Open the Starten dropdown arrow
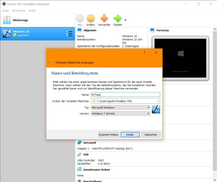Viewport: 217px width, 182px height. point(125,20)
